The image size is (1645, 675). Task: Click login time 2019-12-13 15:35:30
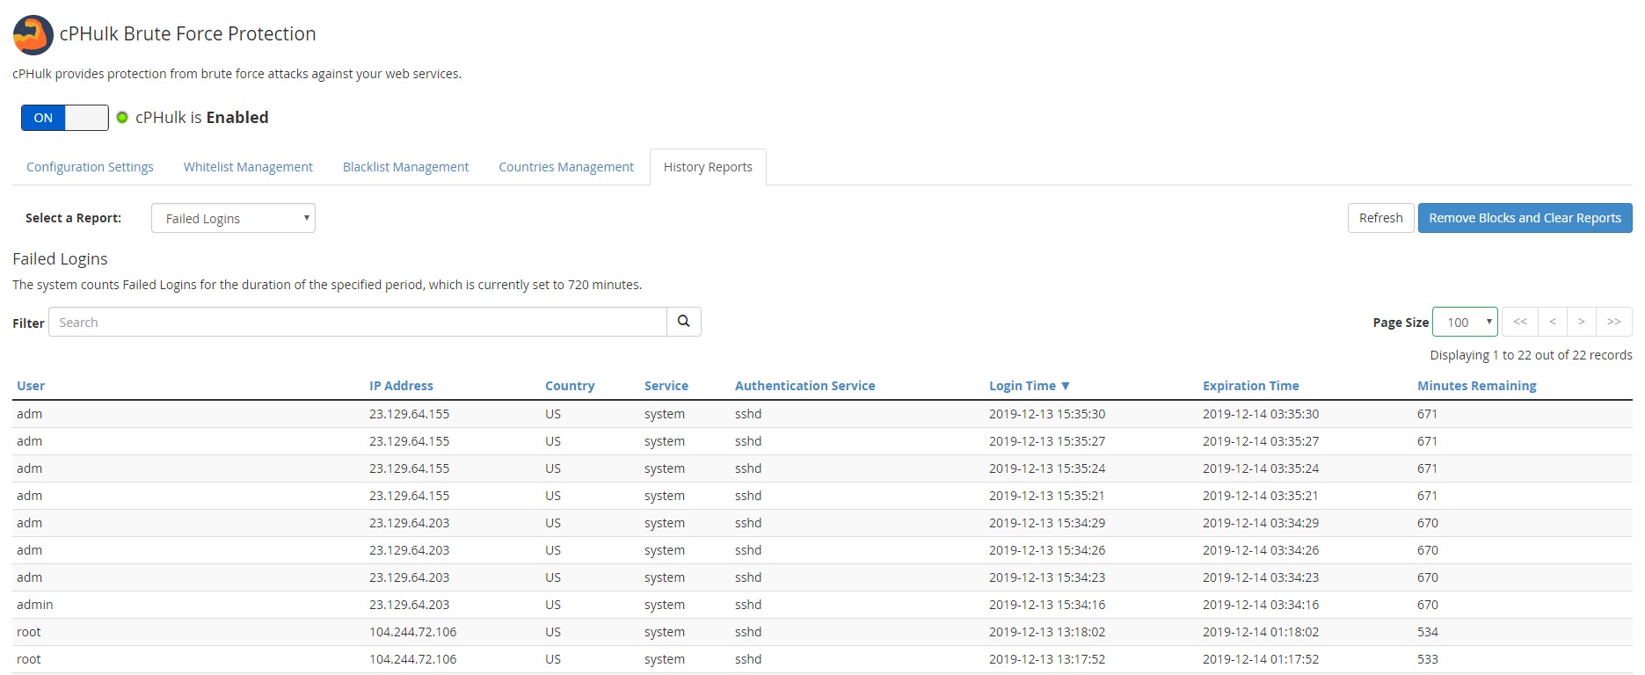click(x=1047, y=414)
